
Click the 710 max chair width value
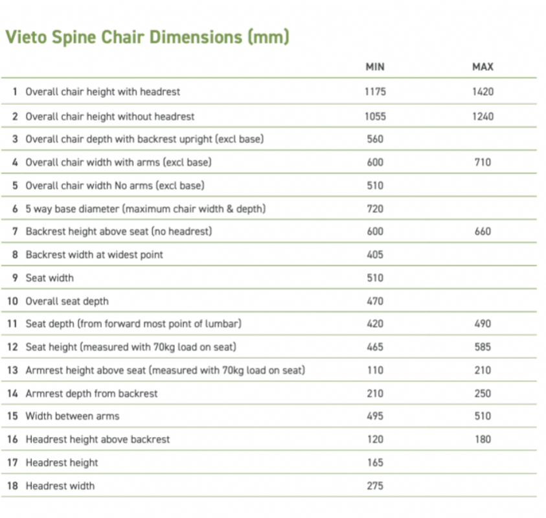483,163
